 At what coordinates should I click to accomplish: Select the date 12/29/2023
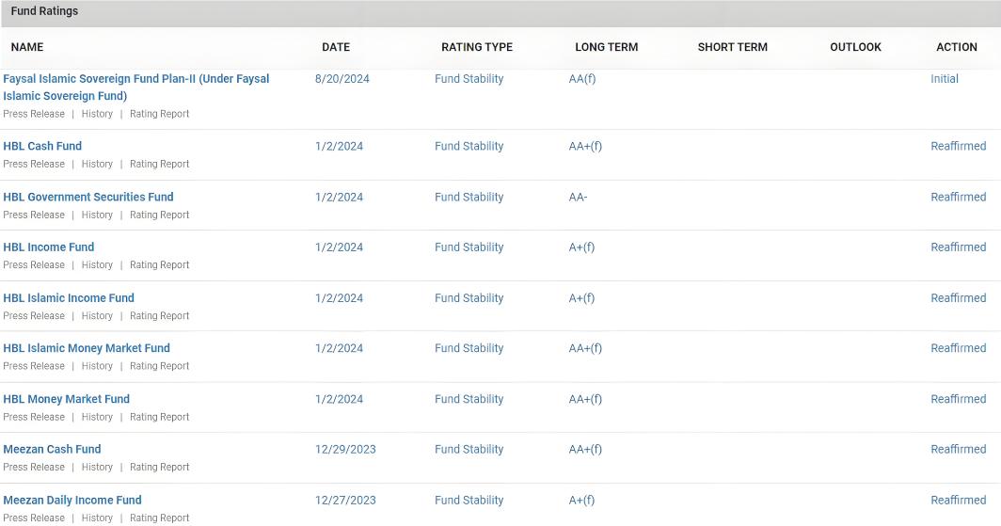pos(345,450)
